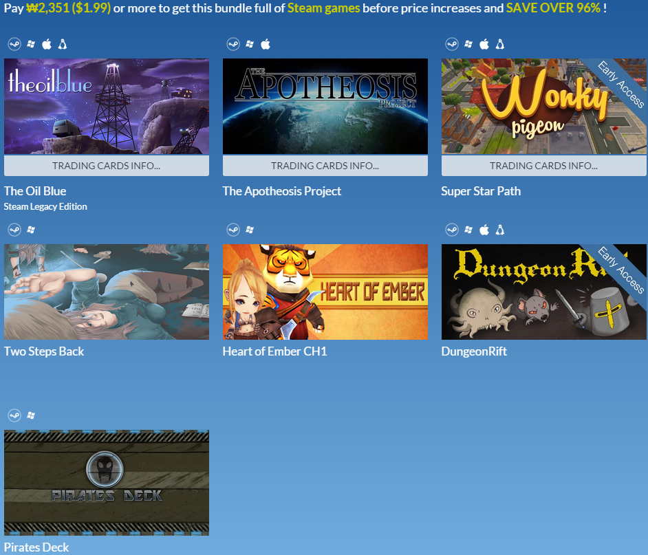
Task: Open The Apotheosis Project banner image
Action: (325, 106)
